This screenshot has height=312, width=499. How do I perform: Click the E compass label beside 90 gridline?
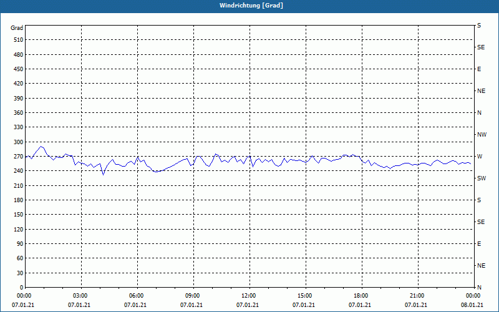coord(479,244)
